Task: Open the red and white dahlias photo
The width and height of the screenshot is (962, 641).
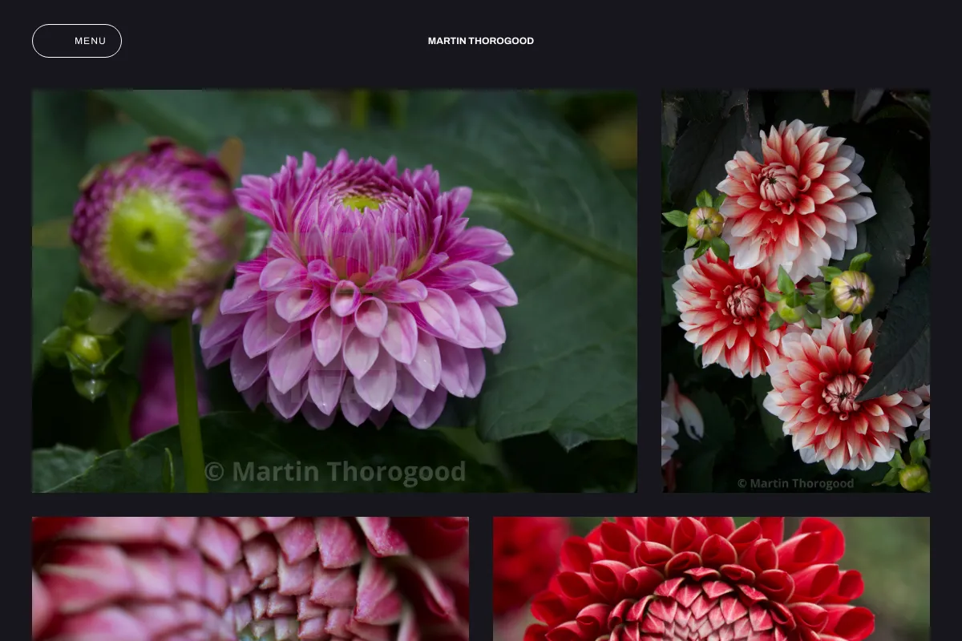Action: point(795,291)
